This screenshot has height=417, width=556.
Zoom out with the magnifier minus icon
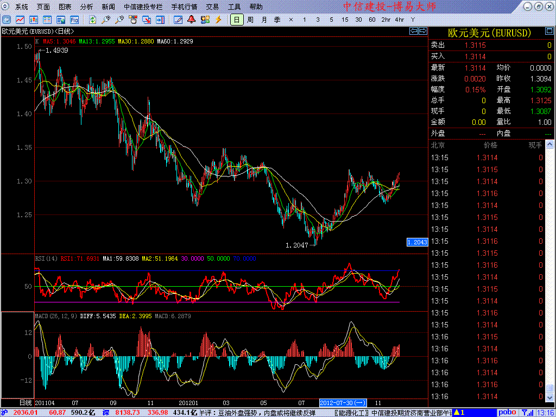(x=119, y=20)
